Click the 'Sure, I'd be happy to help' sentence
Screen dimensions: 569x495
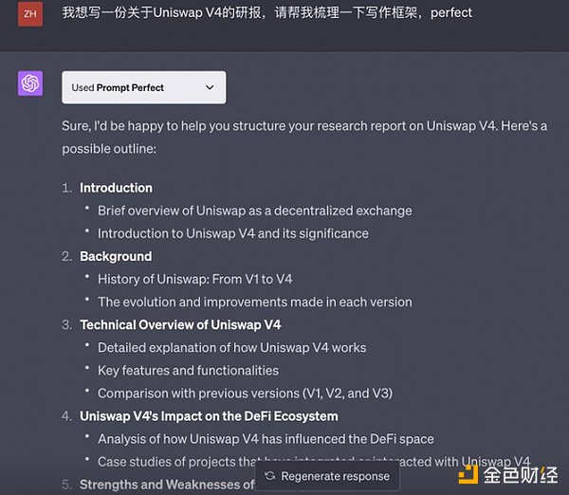coord(304,126)
